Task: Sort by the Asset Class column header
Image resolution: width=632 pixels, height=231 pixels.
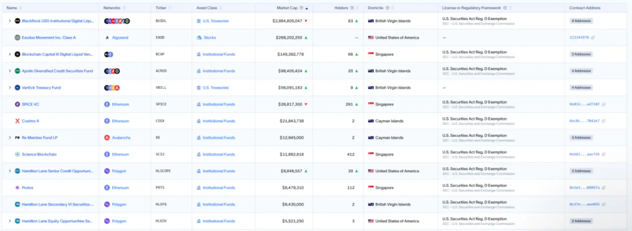Action: tap(207, 8)
